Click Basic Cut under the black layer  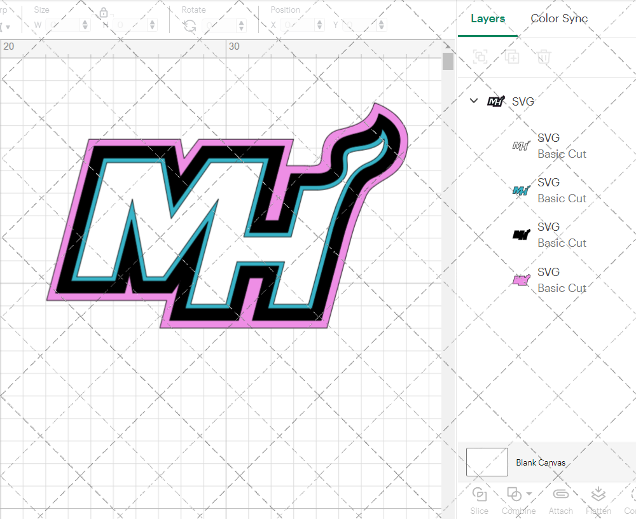562,243
